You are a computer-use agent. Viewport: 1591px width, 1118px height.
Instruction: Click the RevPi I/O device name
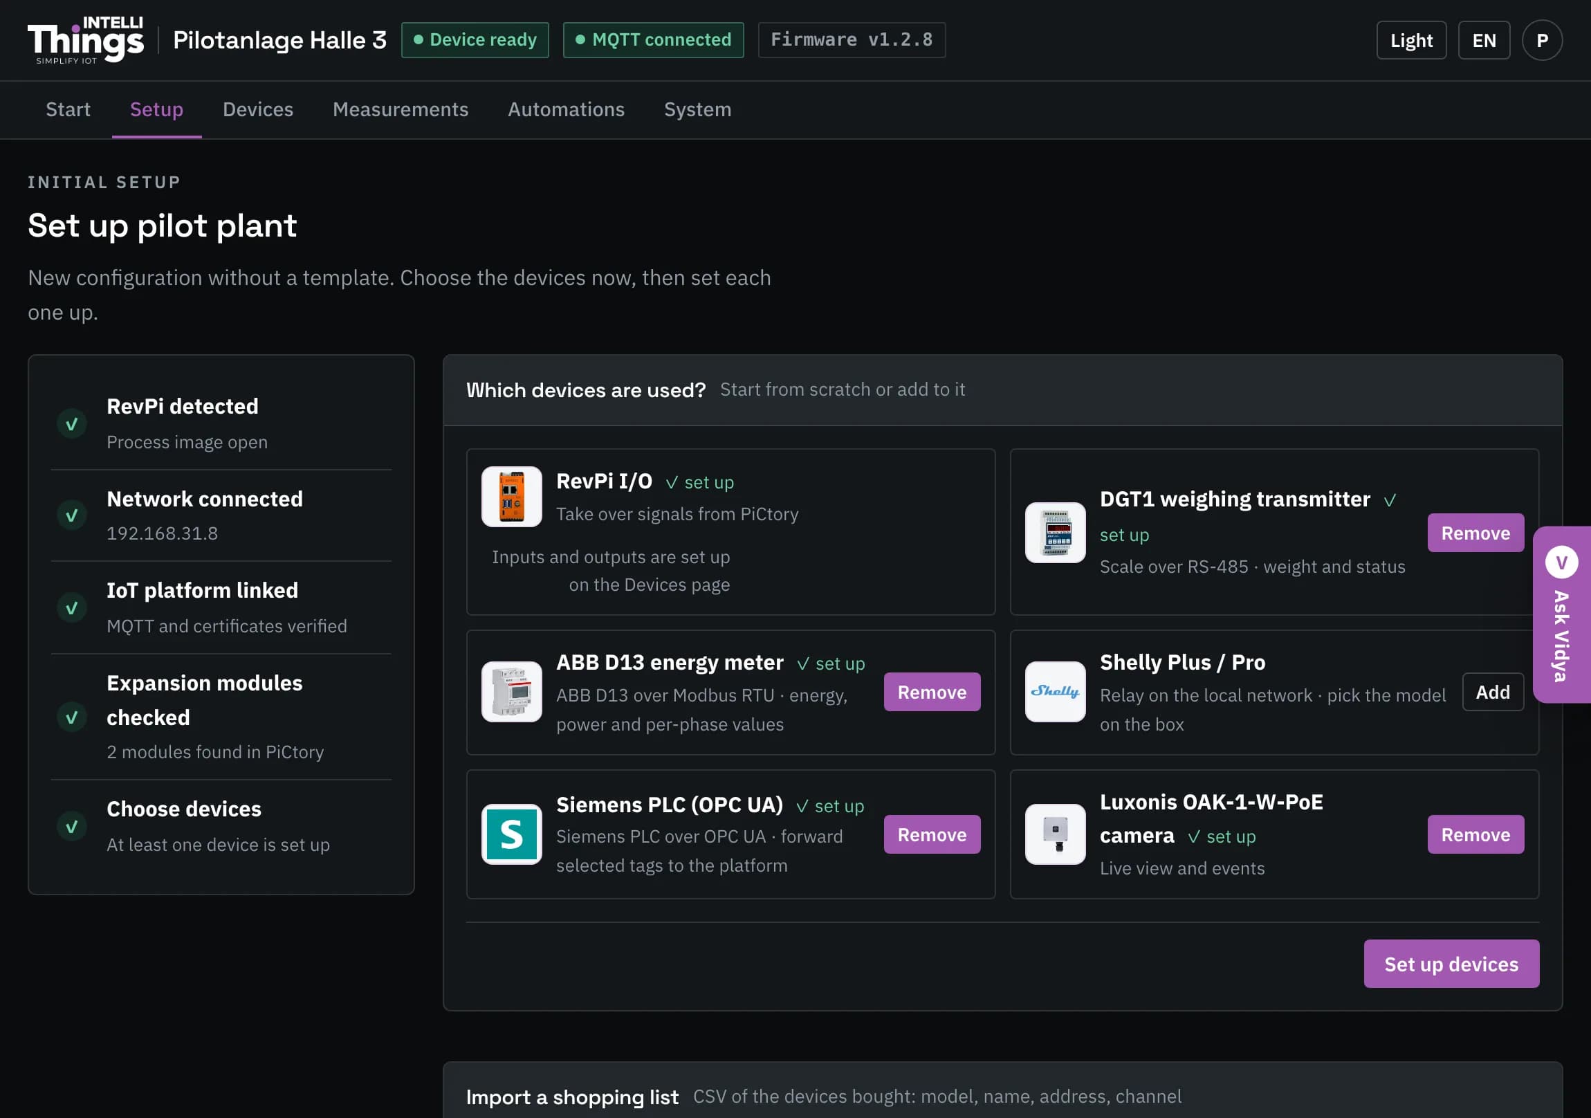tap(605, 481)
